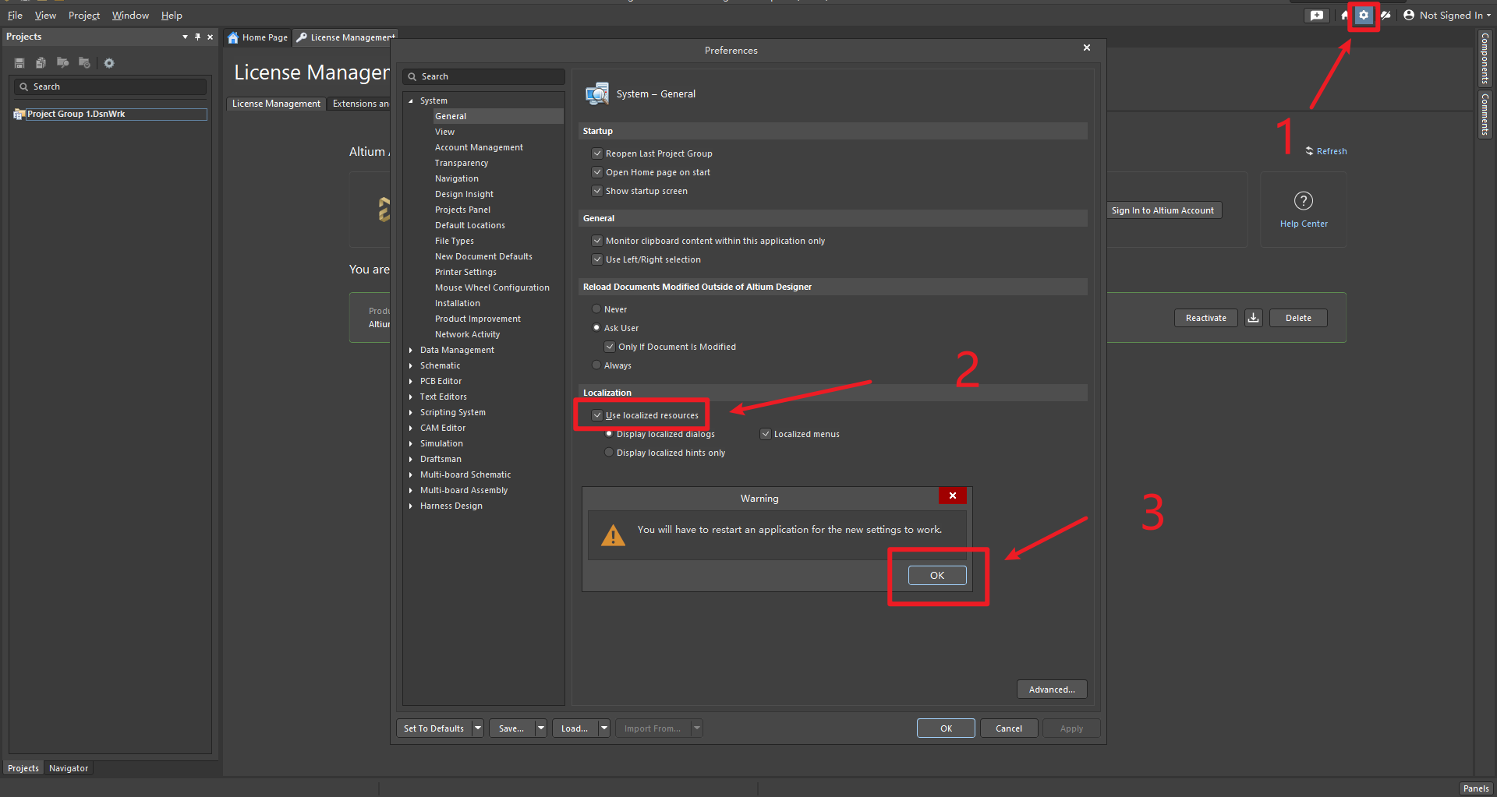Open the Projects panel options dropdown

185,37
